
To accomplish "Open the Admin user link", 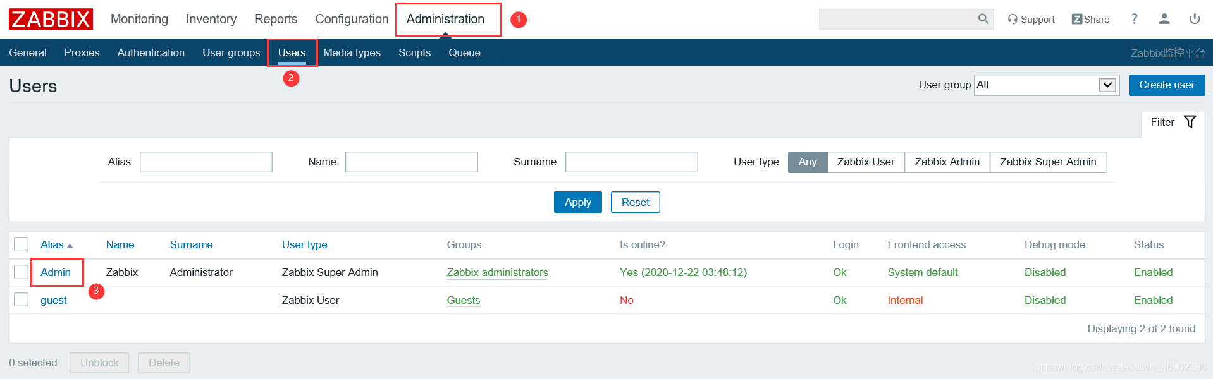I will coord(56,272).
